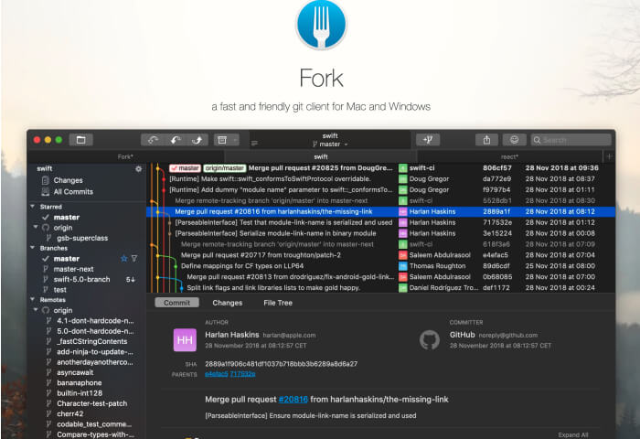The image size is (640, 439).
Task: Select commit Merge pull request #20825
Action: point(380,168)
